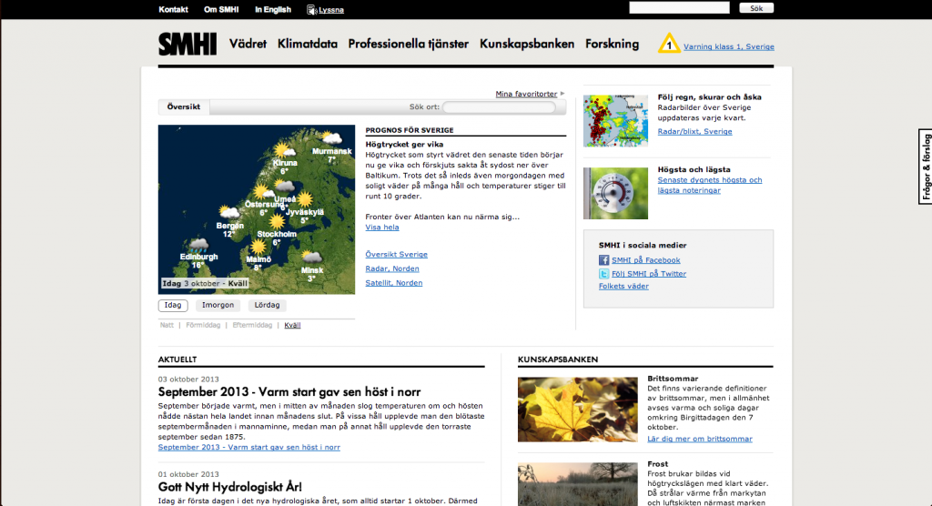Click the radar map thumbnail
Image resolution: width=932 pixels, height=506 pixels.
pos(616,121)
